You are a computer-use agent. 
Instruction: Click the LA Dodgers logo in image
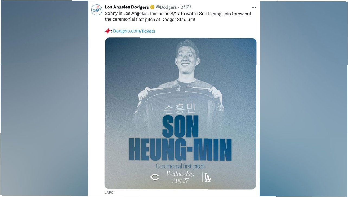pos(207,177)
